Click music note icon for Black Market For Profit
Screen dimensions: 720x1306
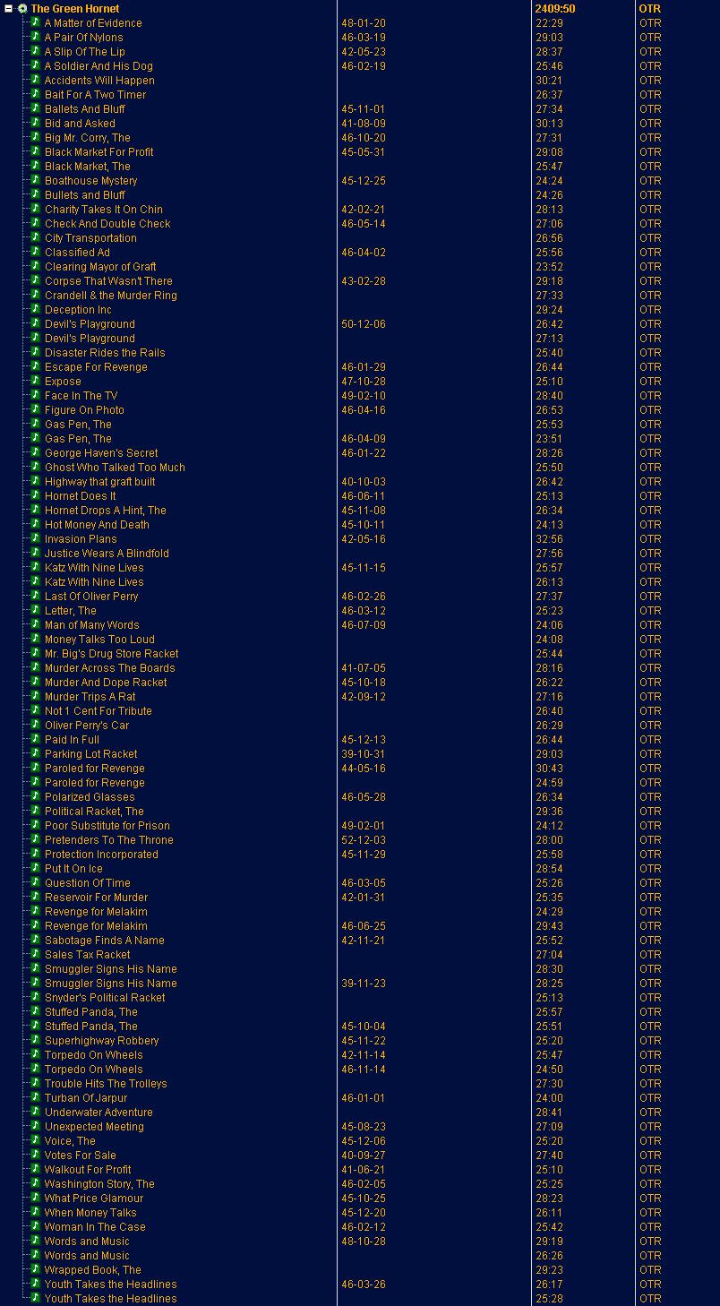(x=36, y=151)
